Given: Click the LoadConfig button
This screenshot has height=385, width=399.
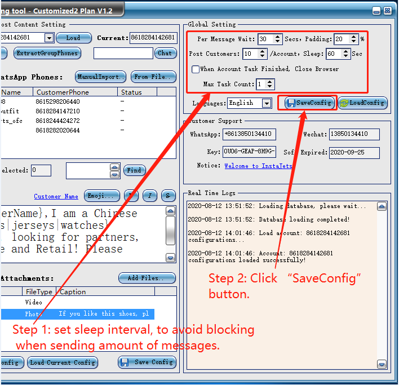Looking at the screenshot, I should pyautogui.click(x=362, y=103).
